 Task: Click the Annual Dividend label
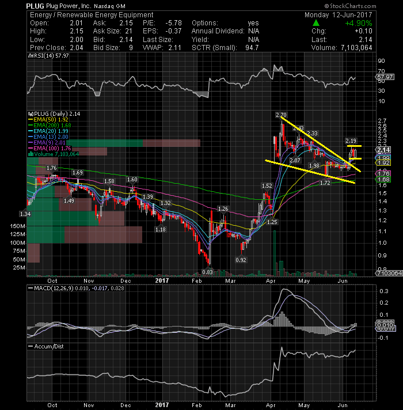[x=218, y=31]
